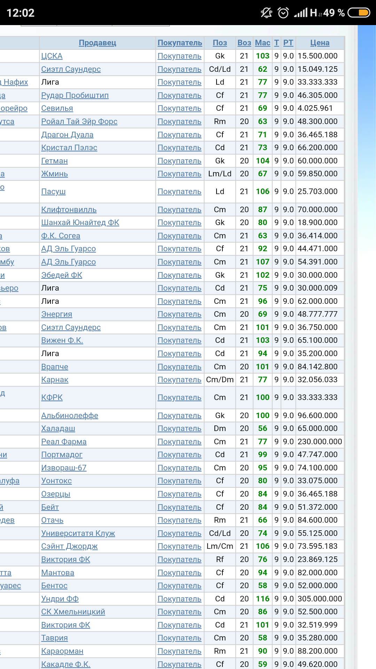
Task: Tap the muted notifications bell icon
Action: click(266, 13)
